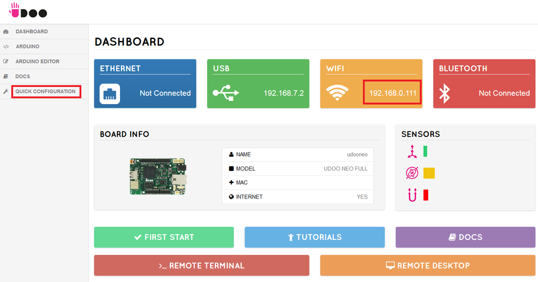Click the gyroscope sensor icon
This screenshot has width=538, height=282.
(x=412, y=173)
